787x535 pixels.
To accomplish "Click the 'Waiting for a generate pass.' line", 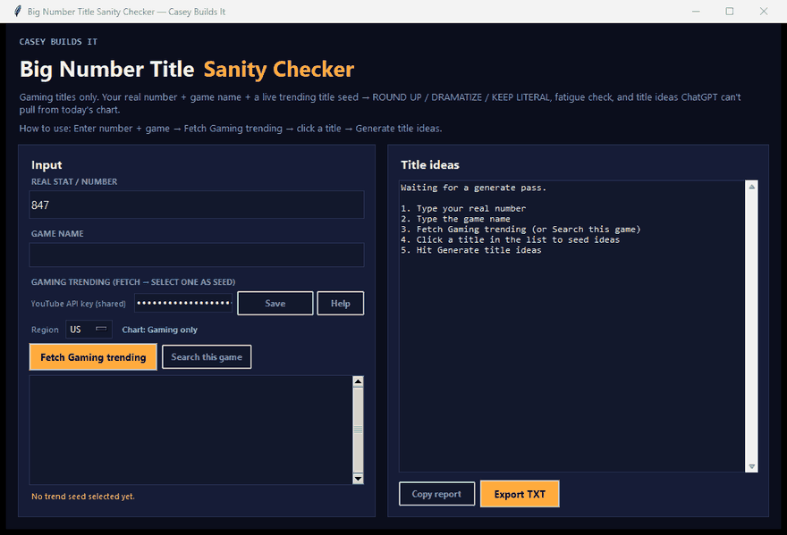I will [473, 188].
